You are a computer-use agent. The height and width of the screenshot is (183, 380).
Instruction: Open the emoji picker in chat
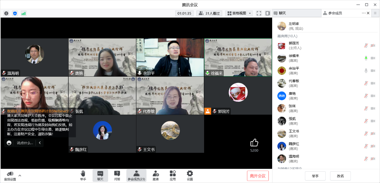click(9, 143)
